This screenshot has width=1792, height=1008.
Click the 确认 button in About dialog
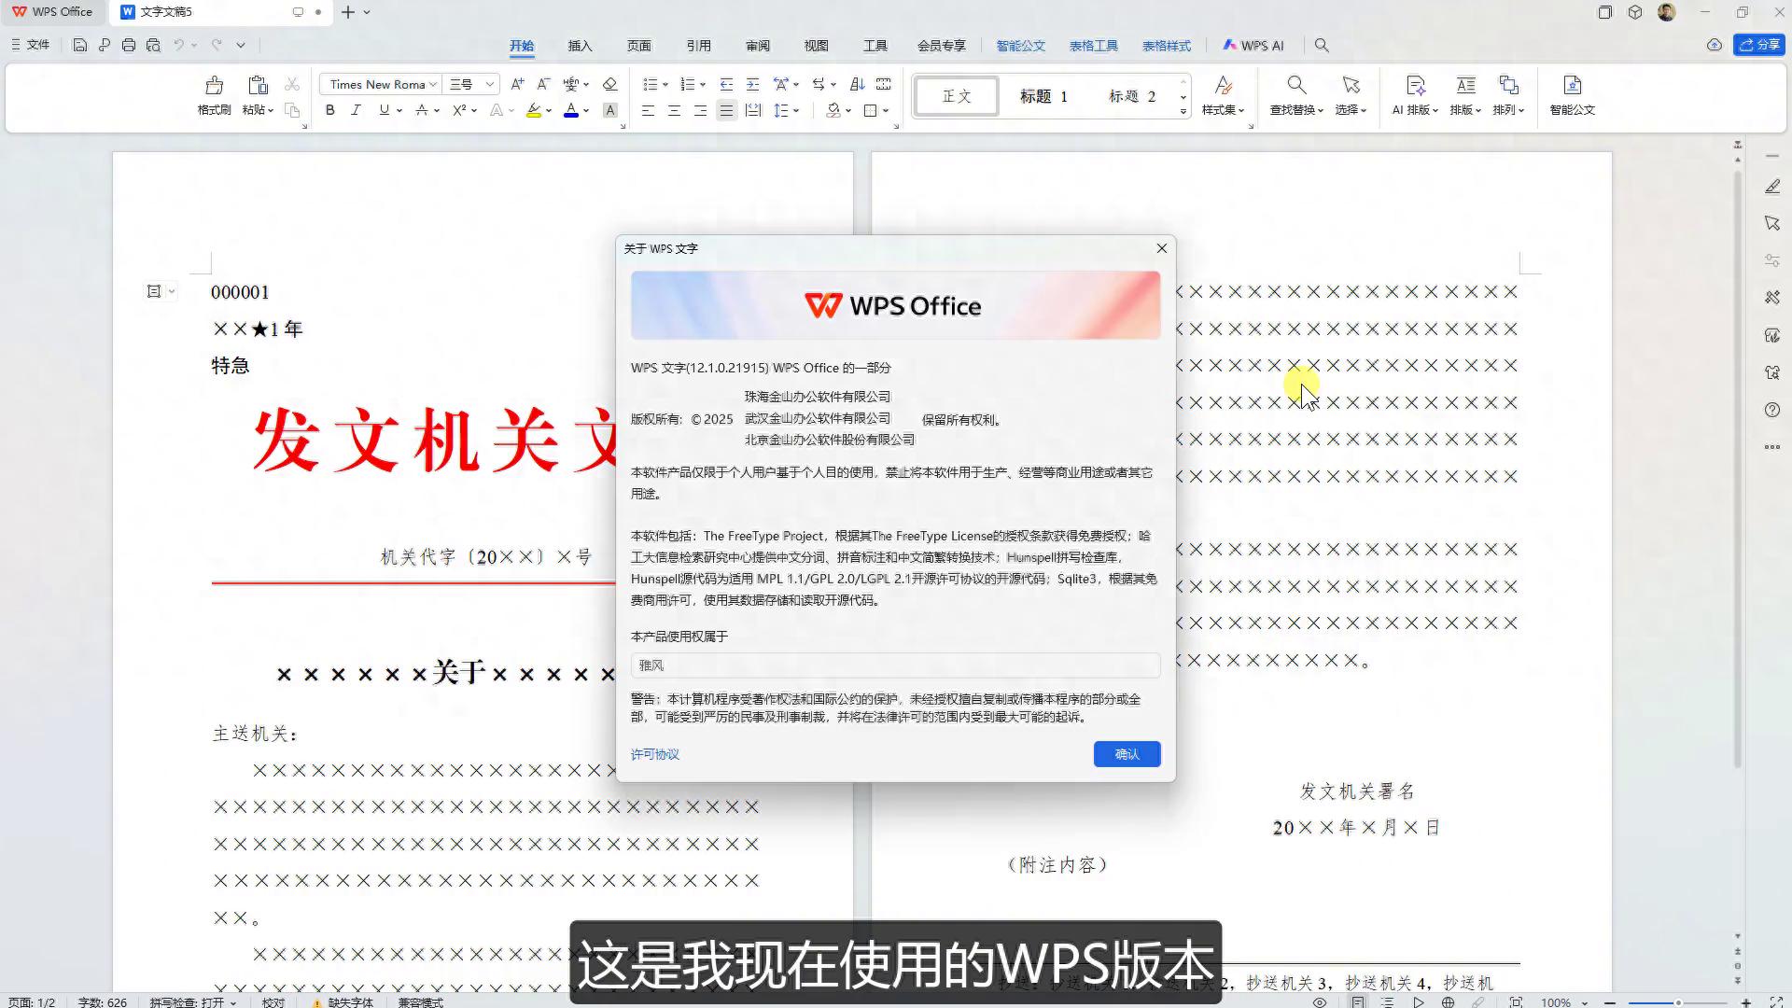1127,754
